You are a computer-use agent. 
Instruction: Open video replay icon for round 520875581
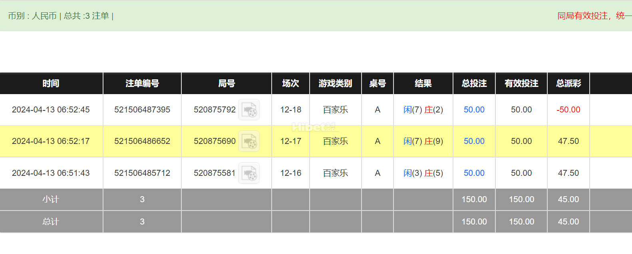(x=249, y=173)
